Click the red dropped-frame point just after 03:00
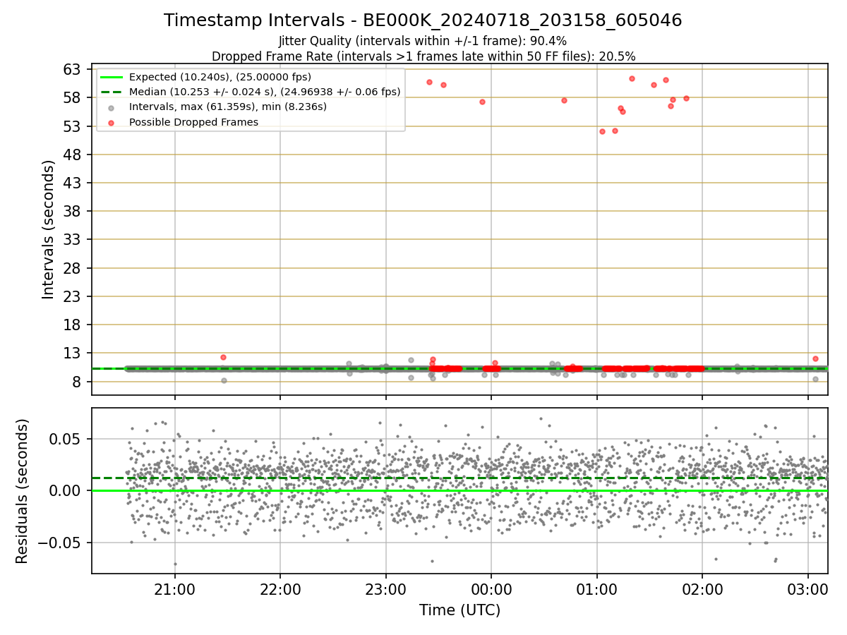This screenshot has width=847, height=635. (815, 358)
